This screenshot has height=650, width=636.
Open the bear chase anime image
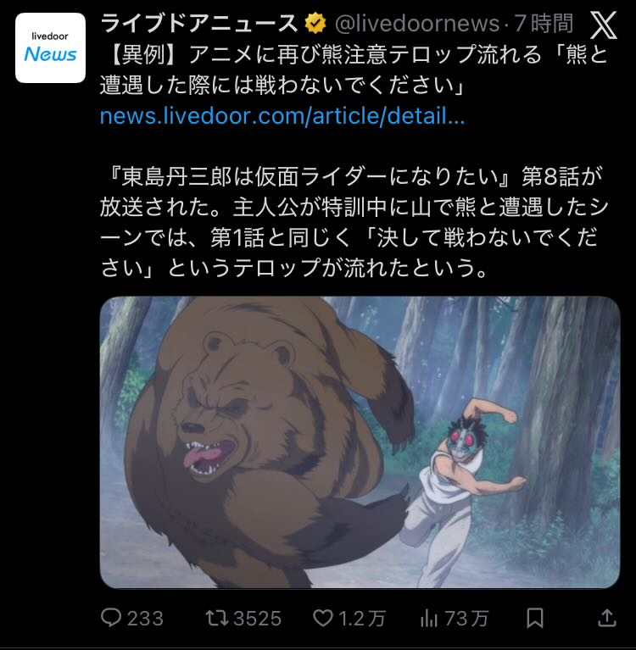pyautogui.click(x=360, y=442)
